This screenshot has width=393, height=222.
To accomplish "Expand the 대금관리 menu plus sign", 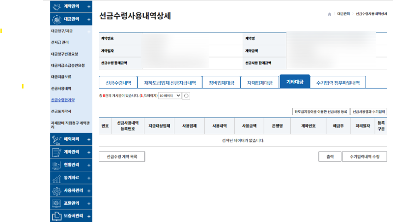I will point(89,20).
